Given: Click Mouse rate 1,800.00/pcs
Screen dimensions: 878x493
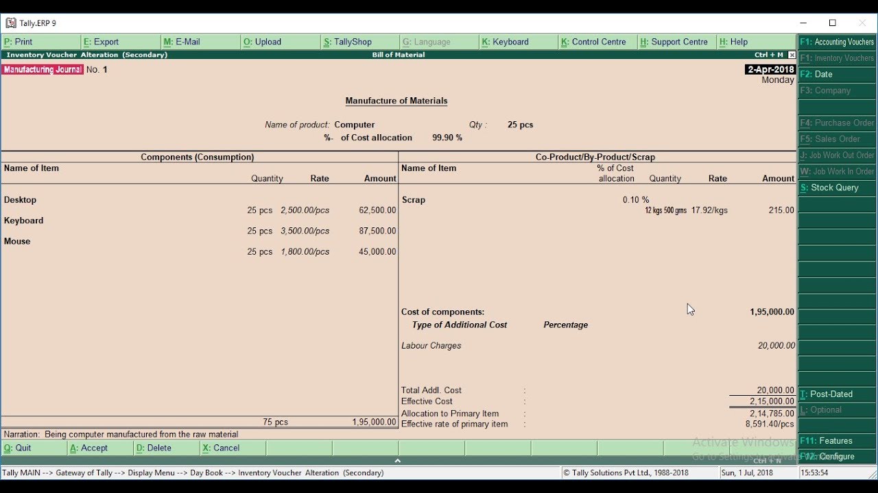Looking at the screenshot, I should click(x=305, y=251).
